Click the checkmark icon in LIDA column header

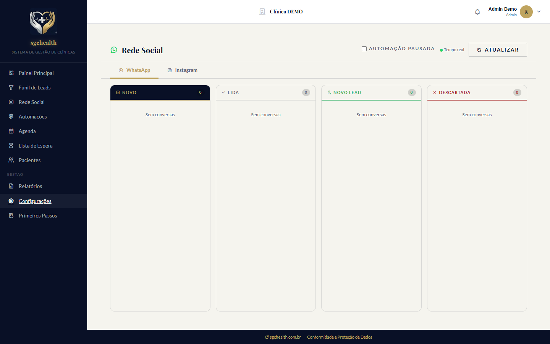coord(223,92)
